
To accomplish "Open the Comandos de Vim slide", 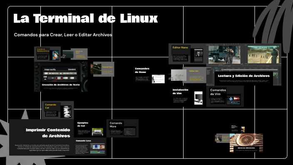I will (x=225, y=96).
